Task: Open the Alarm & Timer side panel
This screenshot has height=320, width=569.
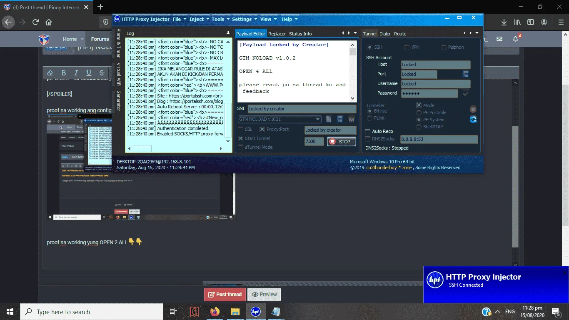Action: (x=118, y=43)
